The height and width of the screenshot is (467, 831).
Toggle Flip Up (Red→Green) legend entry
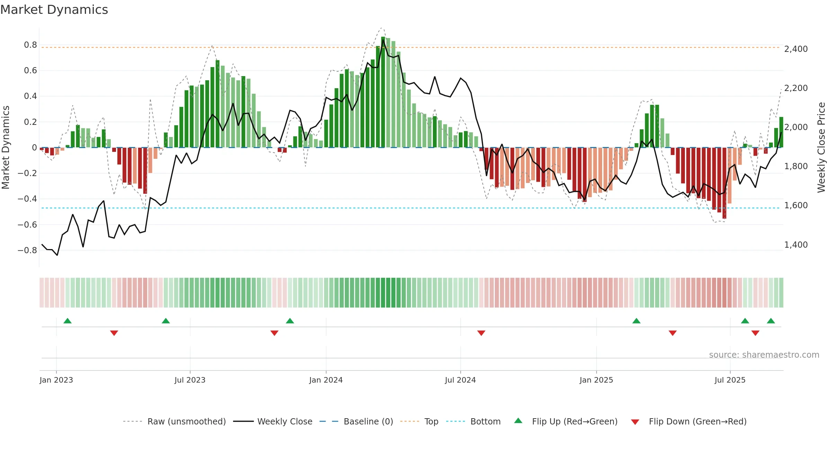coord(566,421)
